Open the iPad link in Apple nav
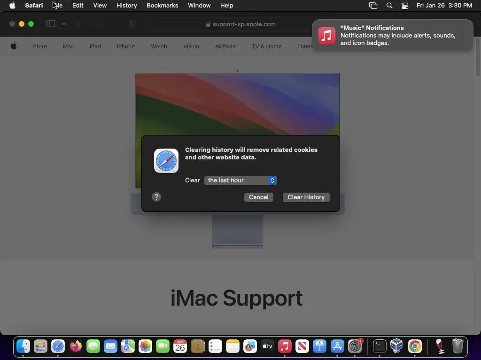 tap(95, 46)
